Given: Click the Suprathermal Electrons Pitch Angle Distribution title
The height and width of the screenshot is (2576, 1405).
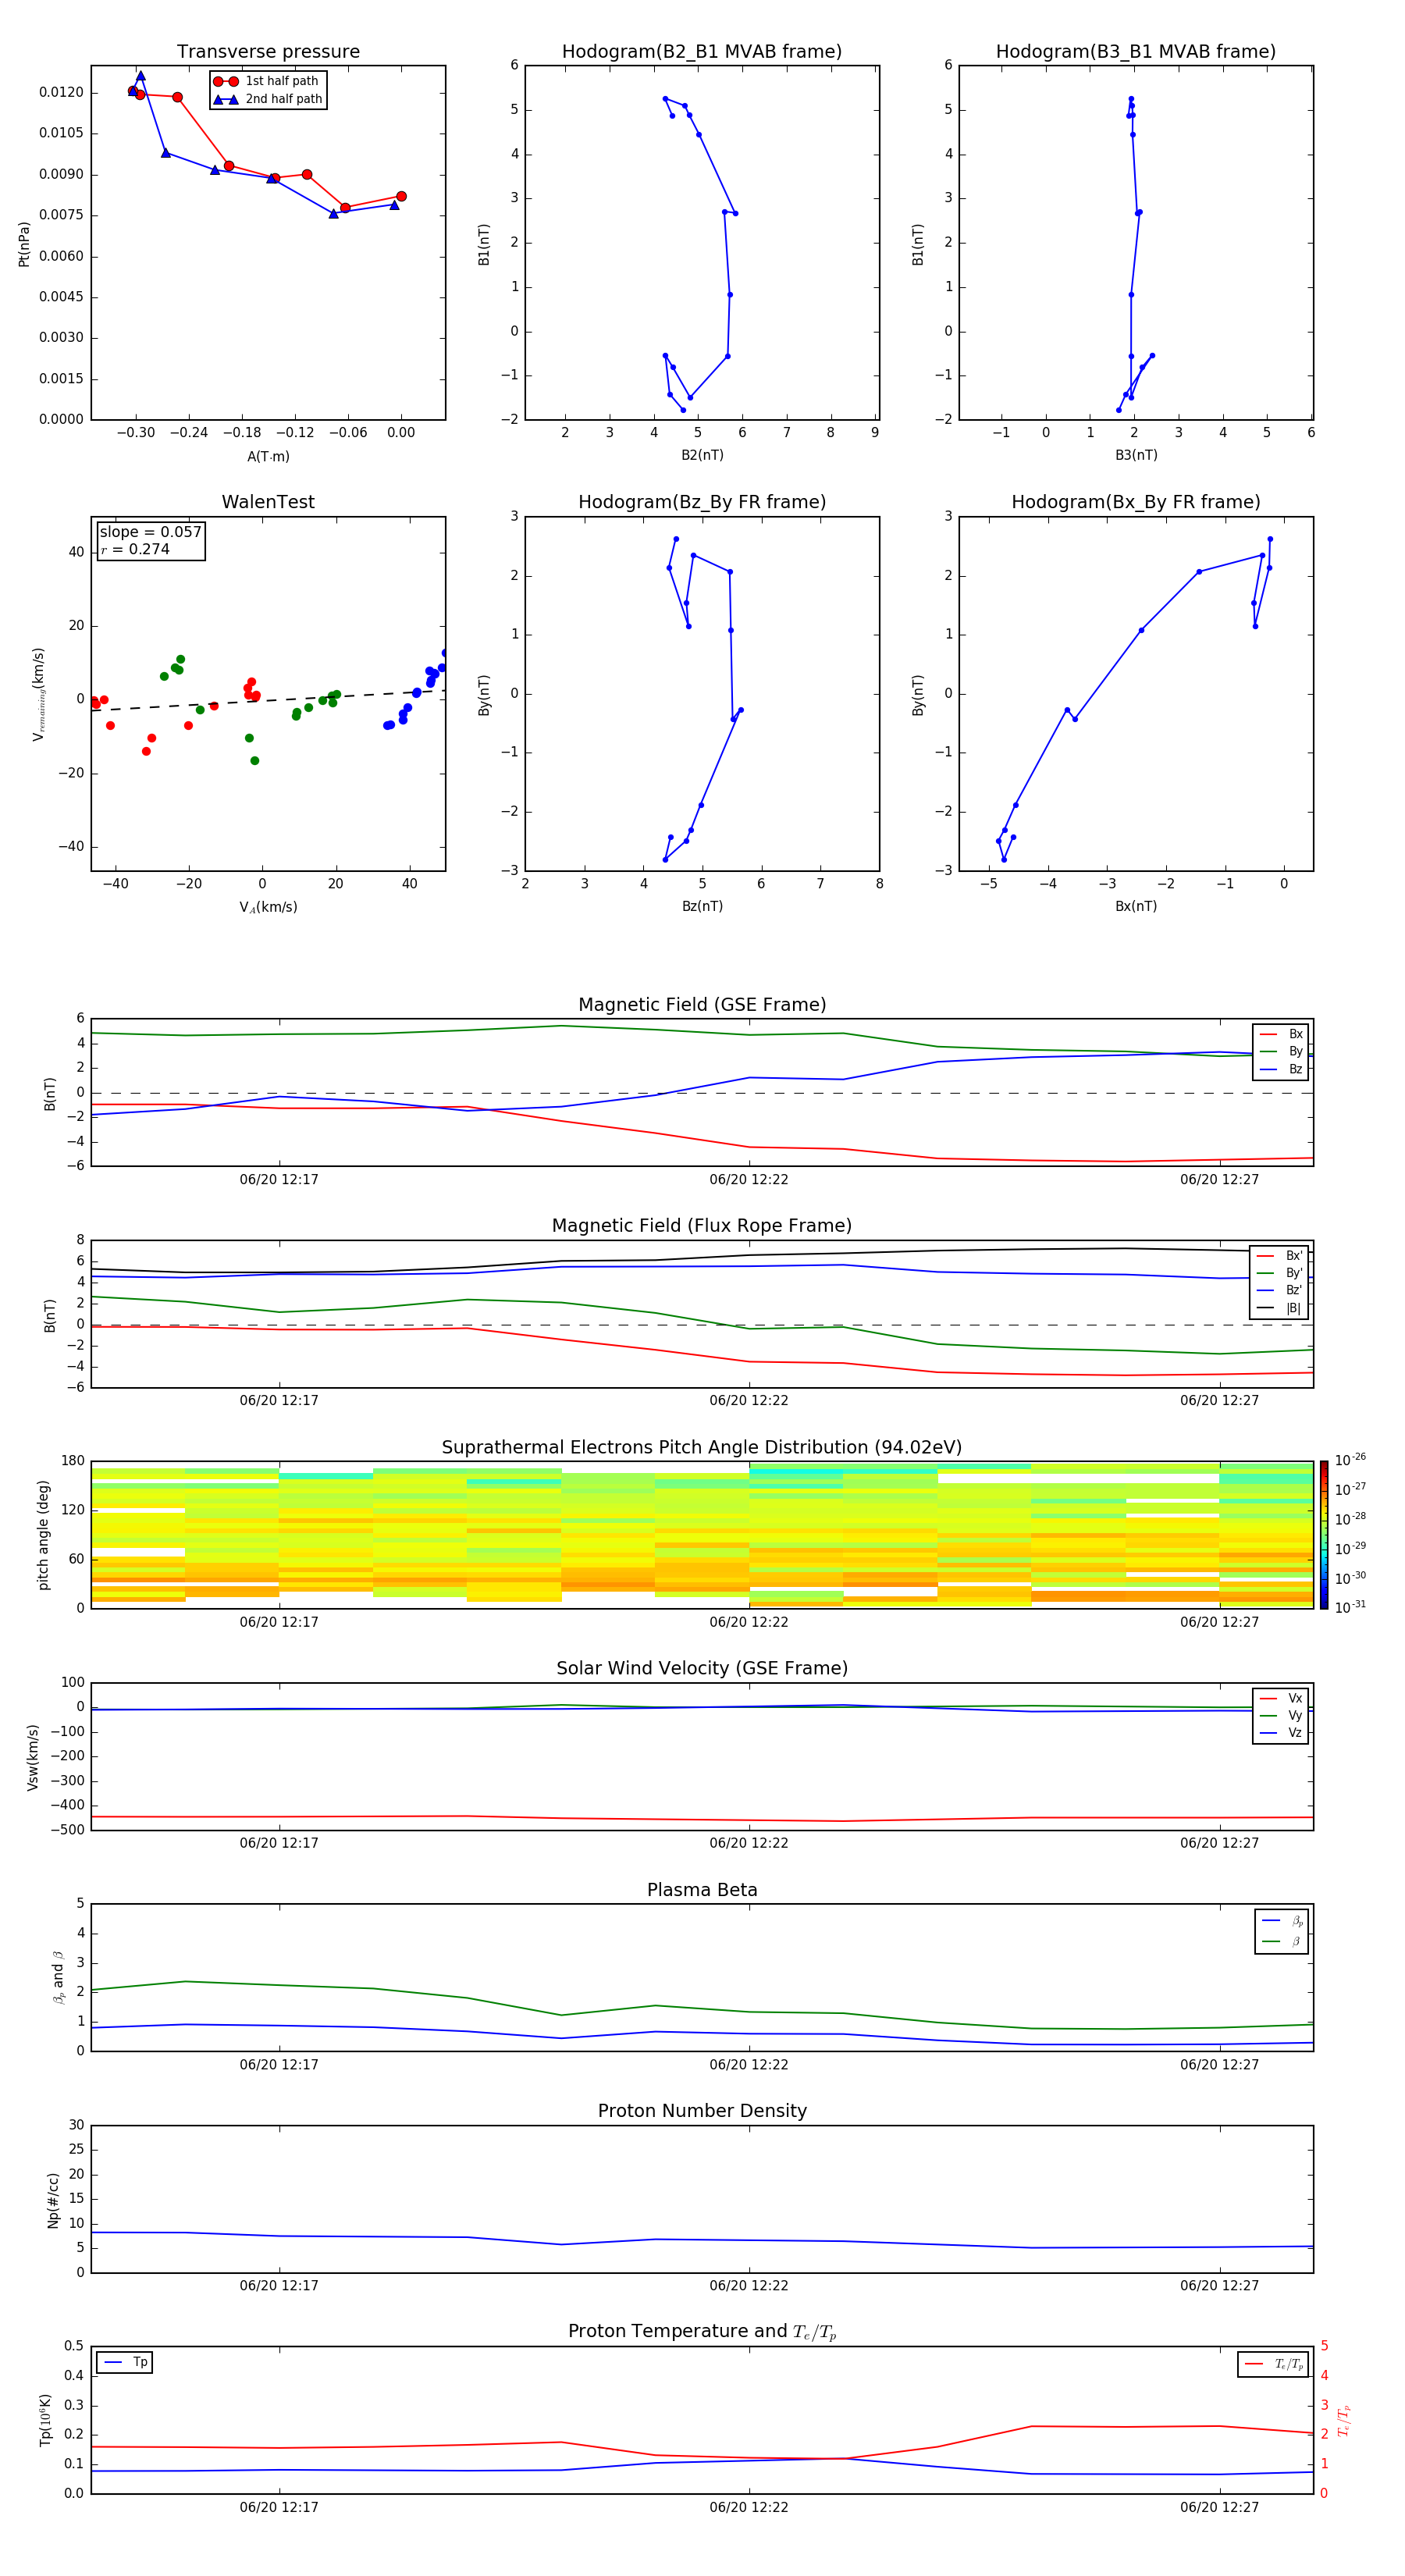Looking at the screenshot, I should click(702, 1447).
